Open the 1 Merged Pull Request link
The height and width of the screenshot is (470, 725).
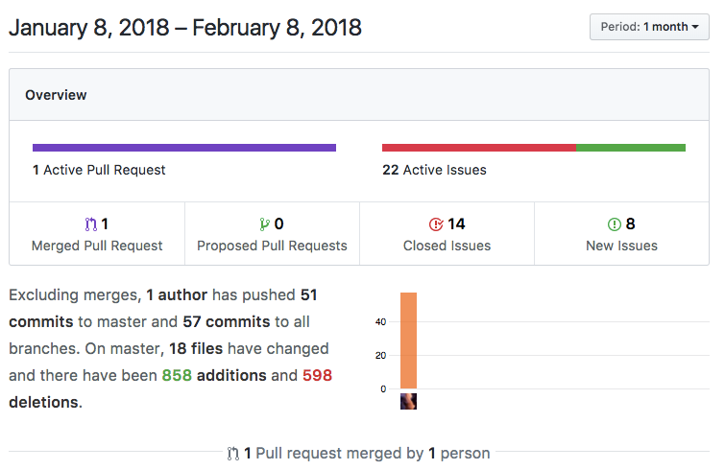coord(97,234)
